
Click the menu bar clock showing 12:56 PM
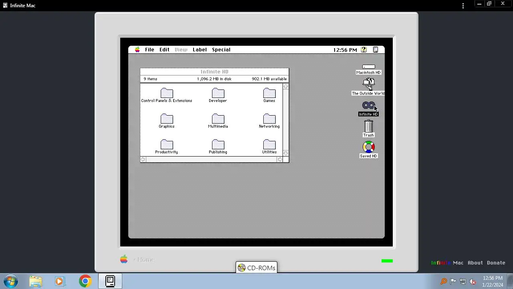tap(345, 50)
